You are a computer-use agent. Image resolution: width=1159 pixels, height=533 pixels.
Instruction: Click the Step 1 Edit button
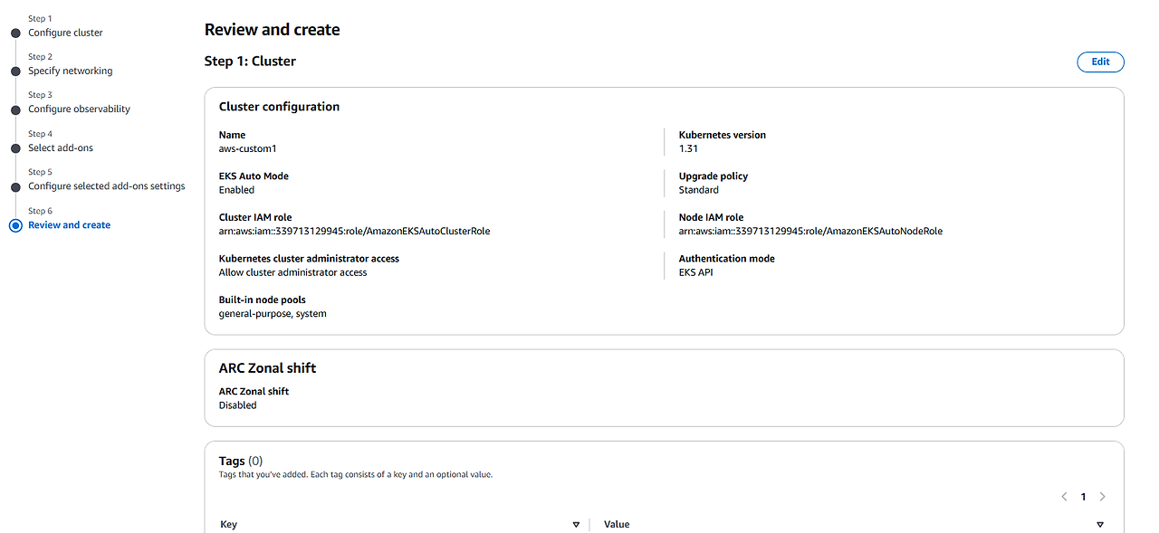(1100, 62)
